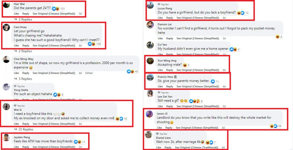Click Chai Ming Way's avatar
Image resolution: width=293 pixels, height=150 pixels.
click(7, 59)
